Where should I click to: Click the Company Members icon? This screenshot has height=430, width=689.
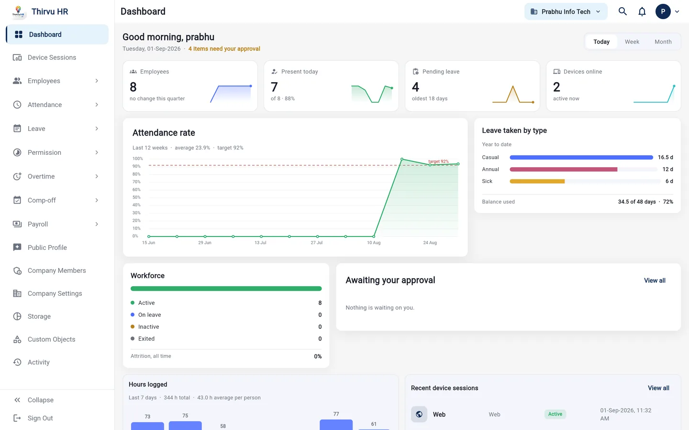coord(17,270)
